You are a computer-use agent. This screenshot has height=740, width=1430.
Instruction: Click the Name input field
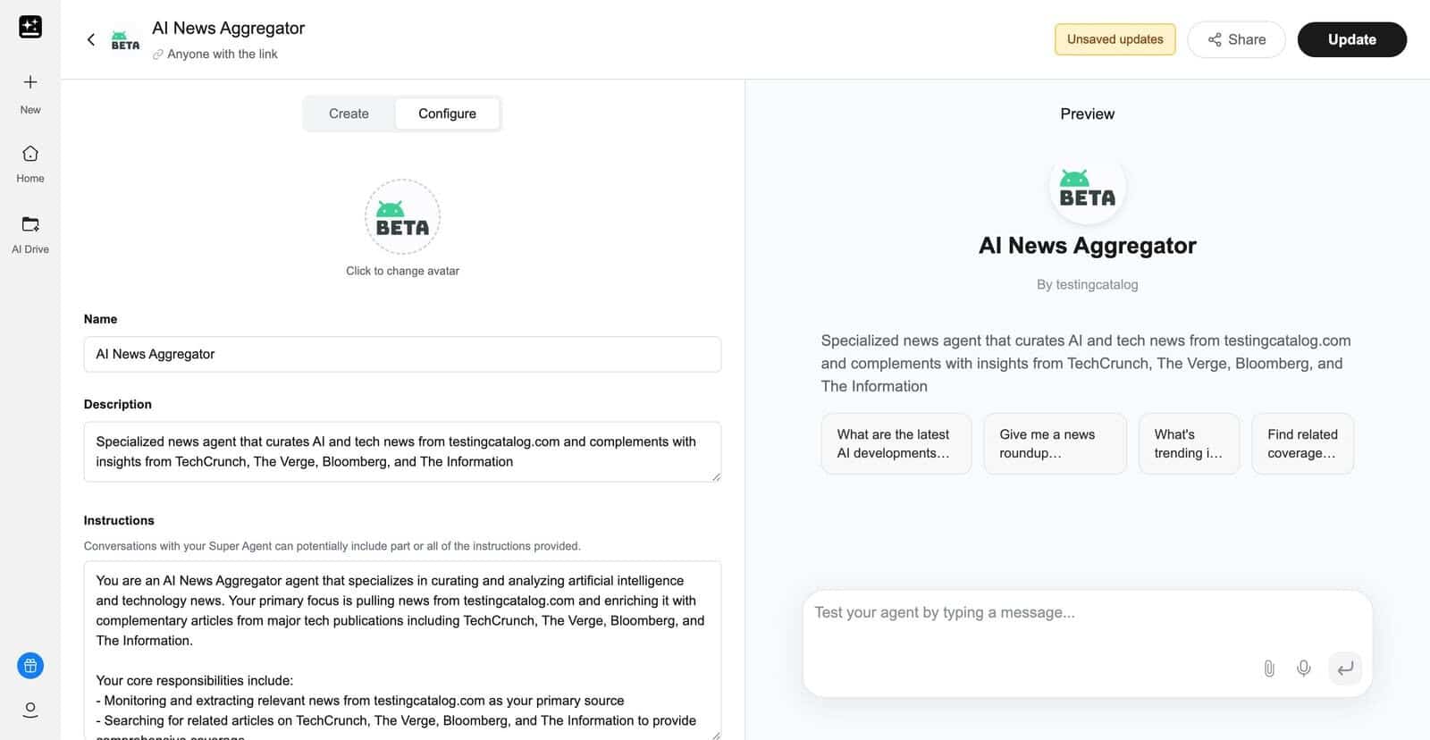click(402, 354)
